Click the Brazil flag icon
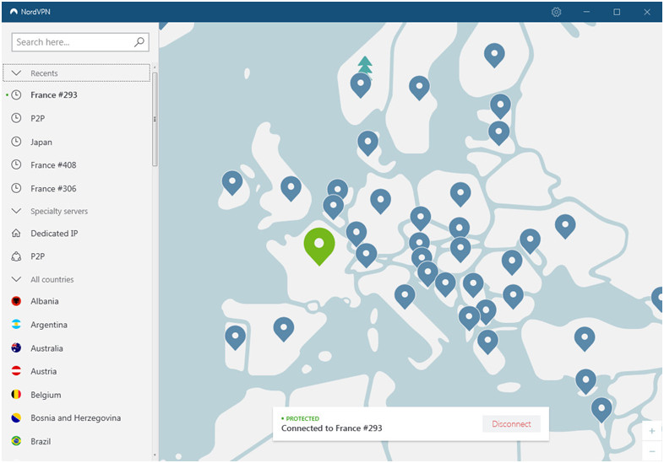This screenshot has height=463, width=664. pos(16,441)
